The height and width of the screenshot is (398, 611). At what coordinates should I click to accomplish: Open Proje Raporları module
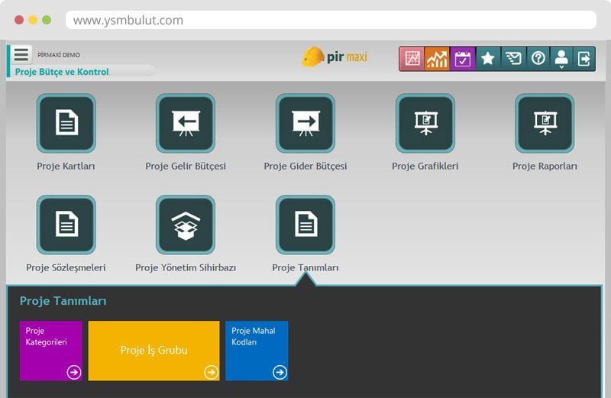click(545, 124)
